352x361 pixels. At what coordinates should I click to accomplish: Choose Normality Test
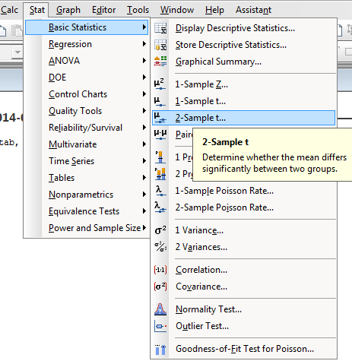(x=244, y=309)
